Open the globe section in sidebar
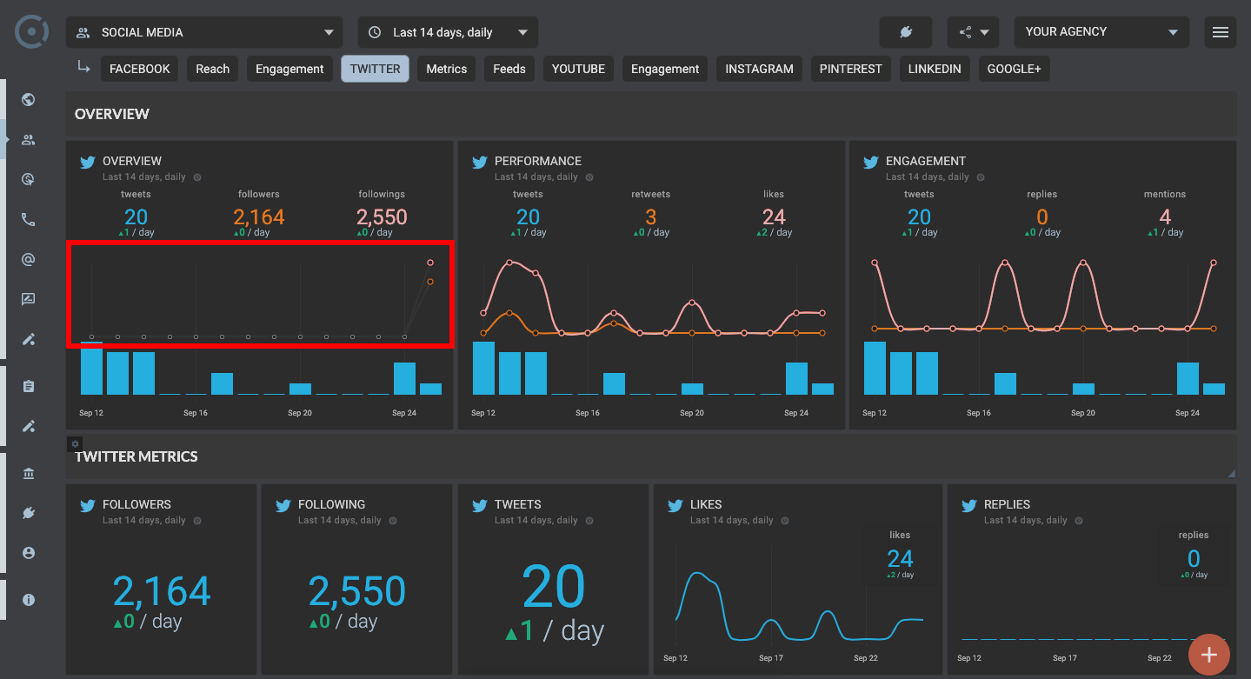Image resolution: width=1251 pixels, height=679 pixels. coord(28,99)
